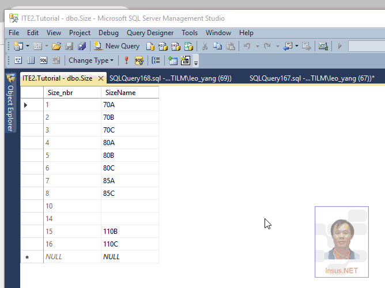This screenshot has width=385, height=288.
Task: Click the SizeName column header
Action: pyautogui.click(x=130, y=93)
